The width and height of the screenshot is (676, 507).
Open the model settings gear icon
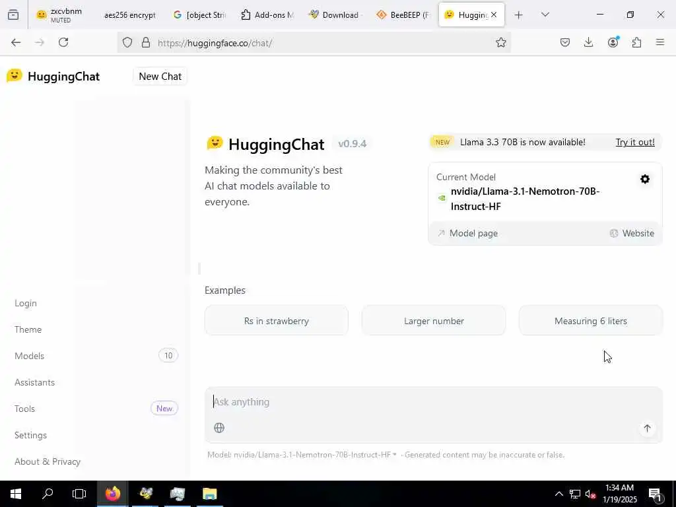[645, 179]
